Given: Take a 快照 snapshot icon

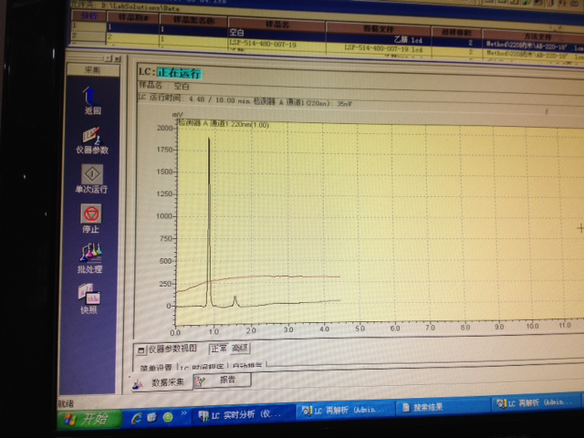Looking at the screenshot, I should coord(89,294).
